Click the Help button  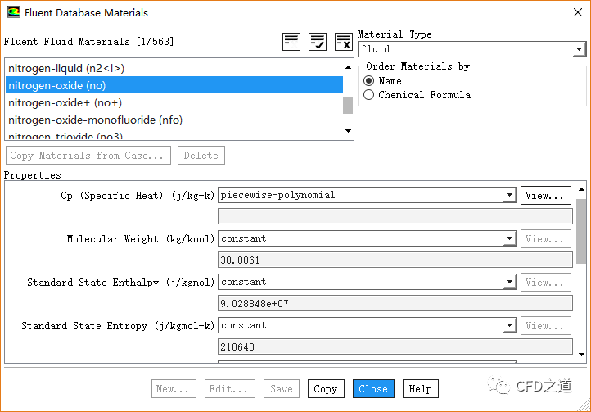click(x=420, y=389)
